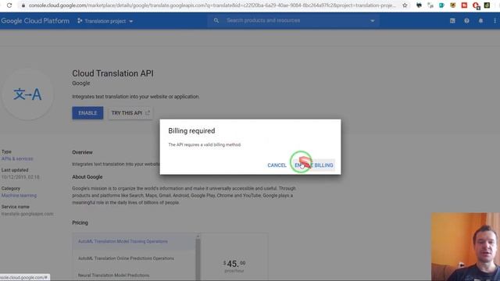
Task: Click CANCEL in Billing required dialog
Action: [x=277, y=165]
